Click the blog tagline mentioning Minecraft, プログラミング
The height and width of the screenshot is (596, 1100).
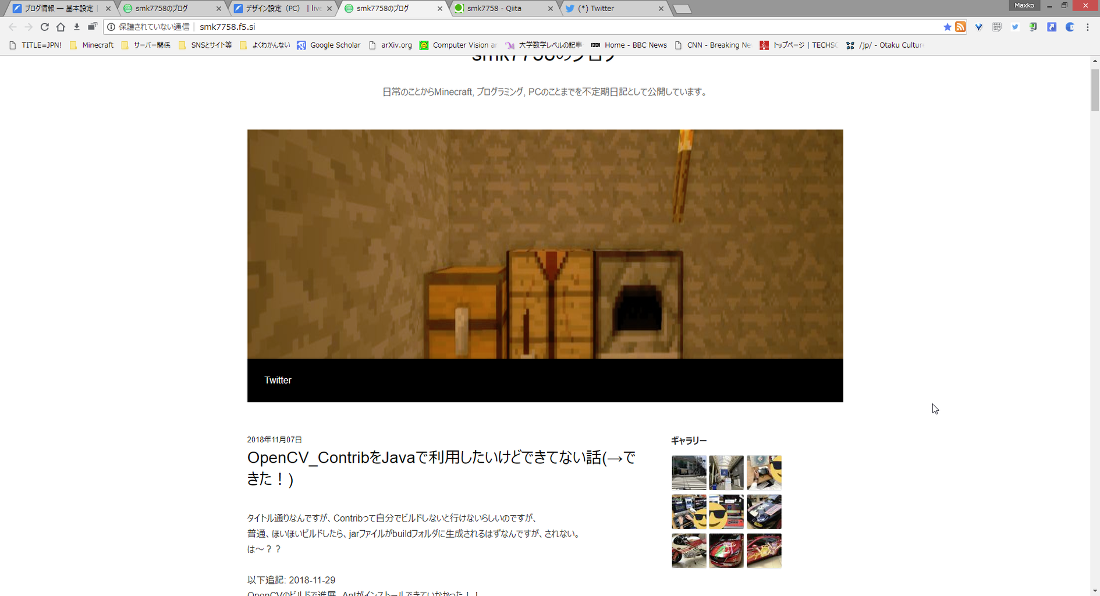[545, 92]
